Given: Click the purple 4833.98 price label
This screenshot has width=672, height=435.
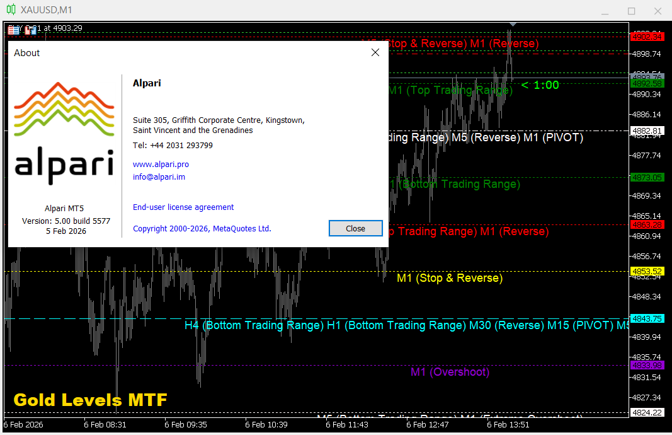Looking at the screenshot, I should 647,366.
